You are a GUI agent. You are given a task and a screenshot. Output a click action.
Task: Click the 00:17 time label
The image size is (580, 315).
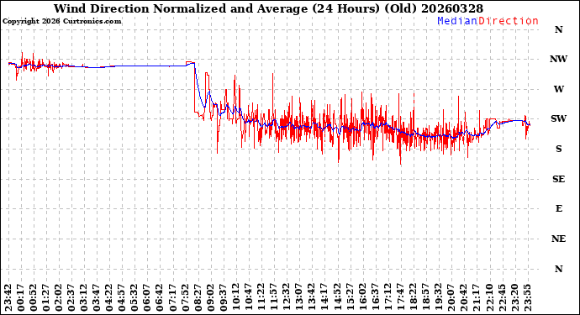point(21,298)
